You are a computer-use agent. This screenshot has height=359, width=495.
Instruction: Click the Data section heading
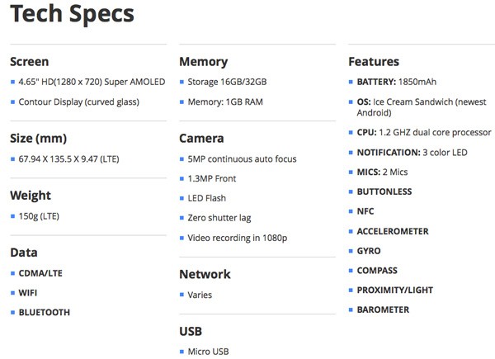(x=24, y=253)
